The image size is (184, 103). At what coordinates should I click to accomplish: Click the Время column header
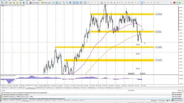(x=179, y=90)
